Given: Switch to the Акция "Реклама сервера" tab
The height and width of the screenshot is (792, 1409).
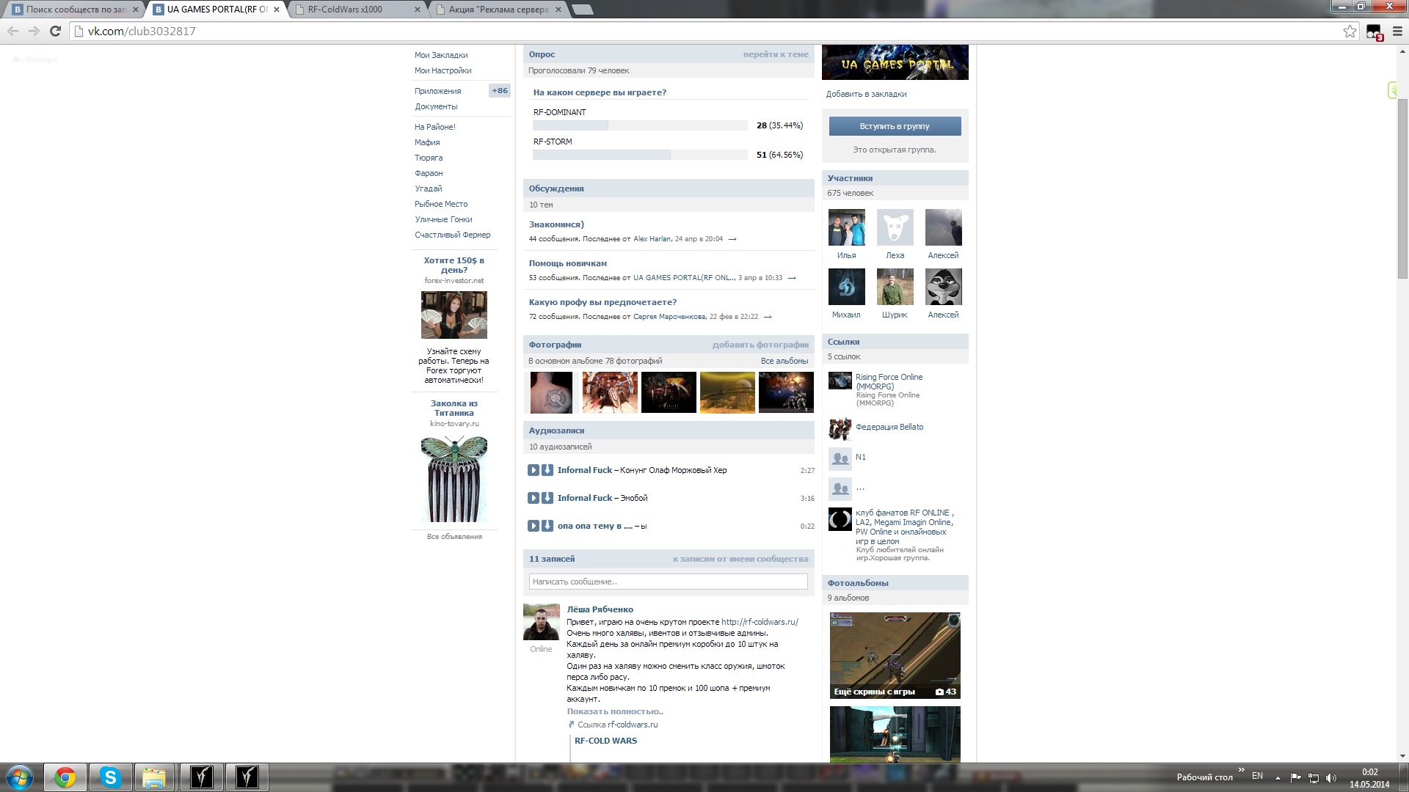Looking at the screenshot, I should (499, 10).
